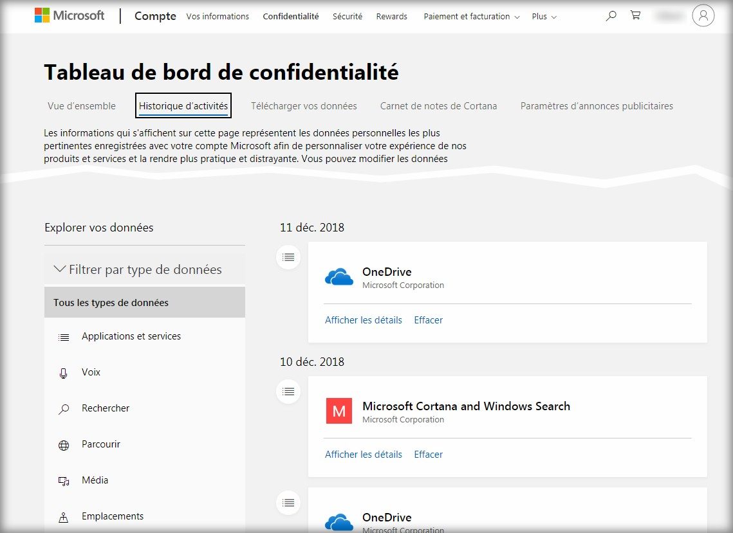Click the Microsoft logo
The image size is (733, 533).
[70, 16]
